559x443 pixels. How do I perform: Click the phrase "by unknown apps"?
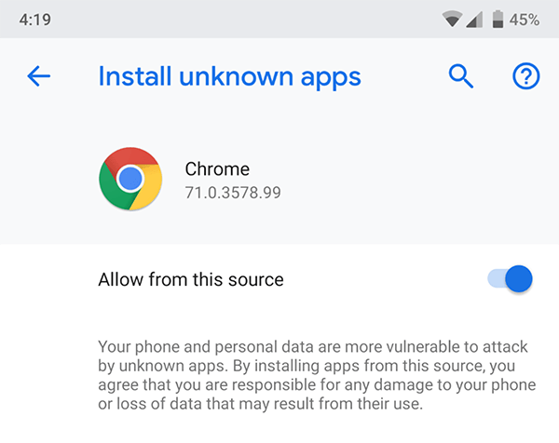click(x=163, y=366)
